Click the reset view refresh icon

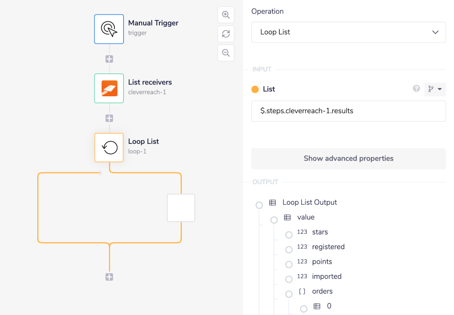(226, 34)
